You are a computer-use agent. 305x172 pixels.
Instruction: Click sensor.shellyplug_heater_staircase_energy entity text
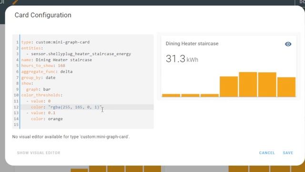[x=81, y=54]
